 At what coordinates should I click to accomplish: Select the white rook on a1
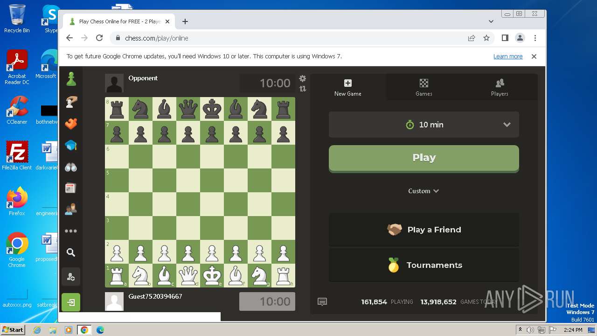click(117, 275)
